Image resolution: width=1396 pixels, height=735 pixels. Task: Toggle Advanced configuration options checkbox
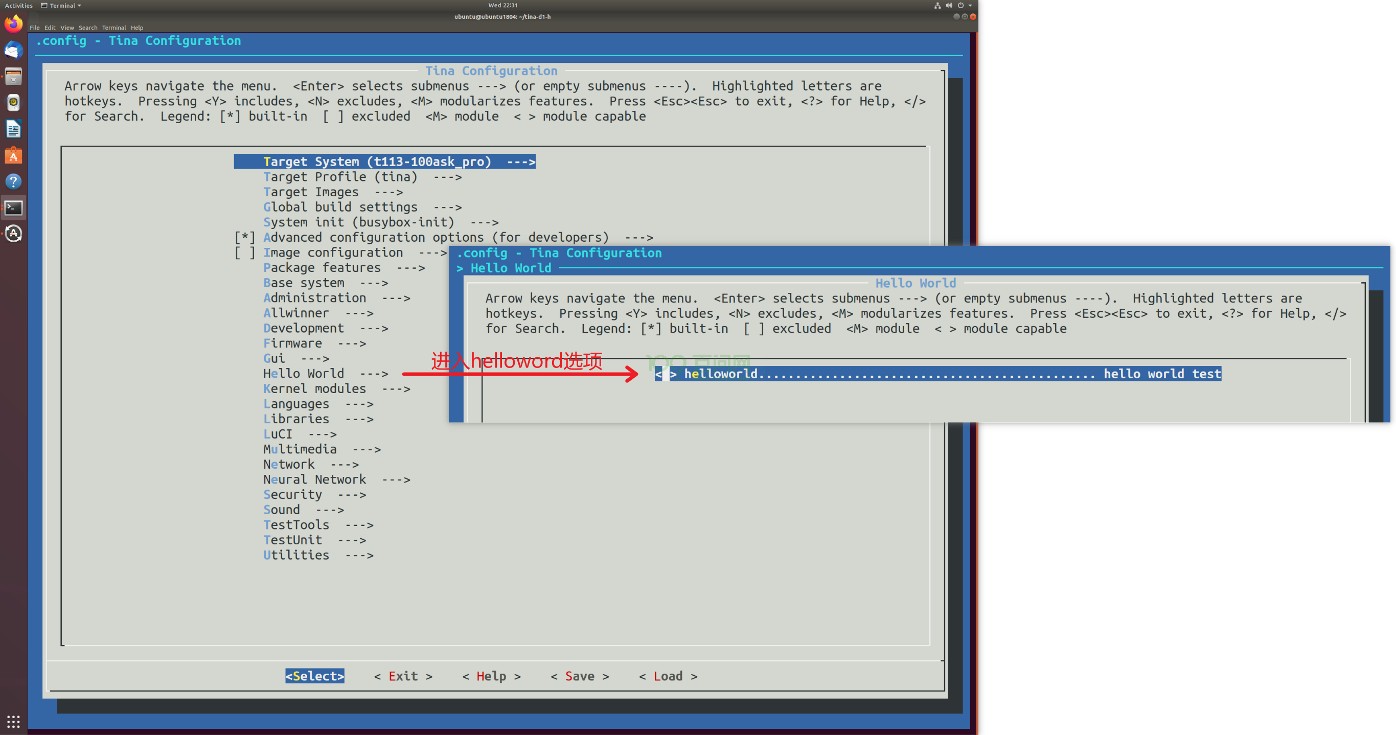244,237
